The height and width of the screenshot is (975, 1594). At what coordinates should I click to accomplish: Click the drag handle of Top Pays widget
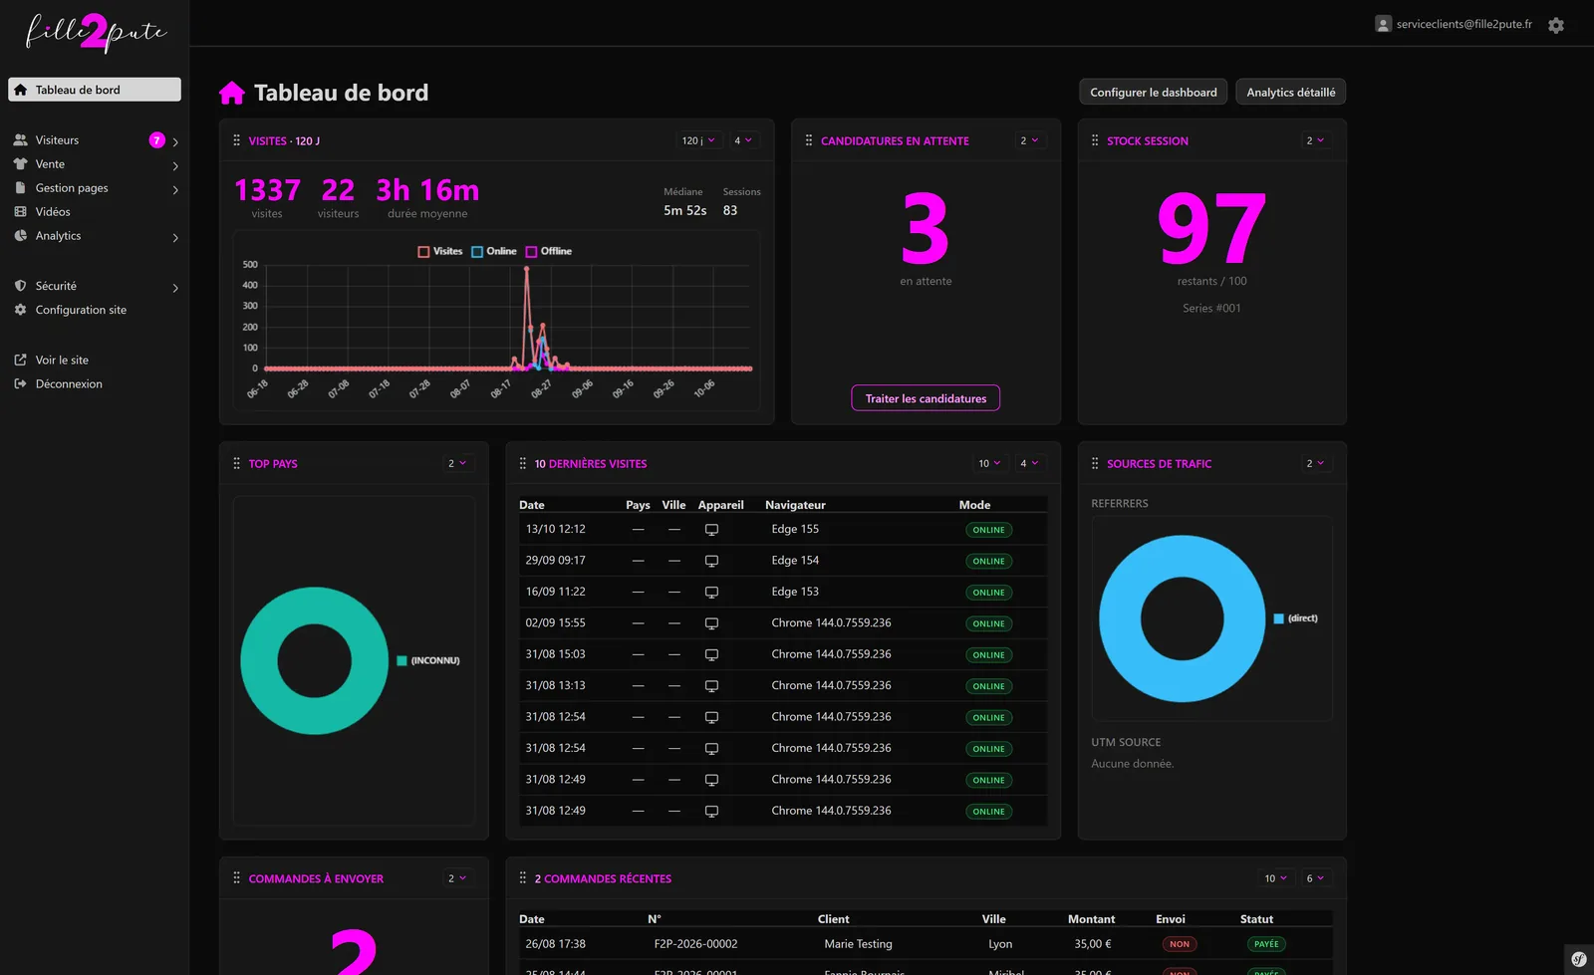(x=236, y=463)
